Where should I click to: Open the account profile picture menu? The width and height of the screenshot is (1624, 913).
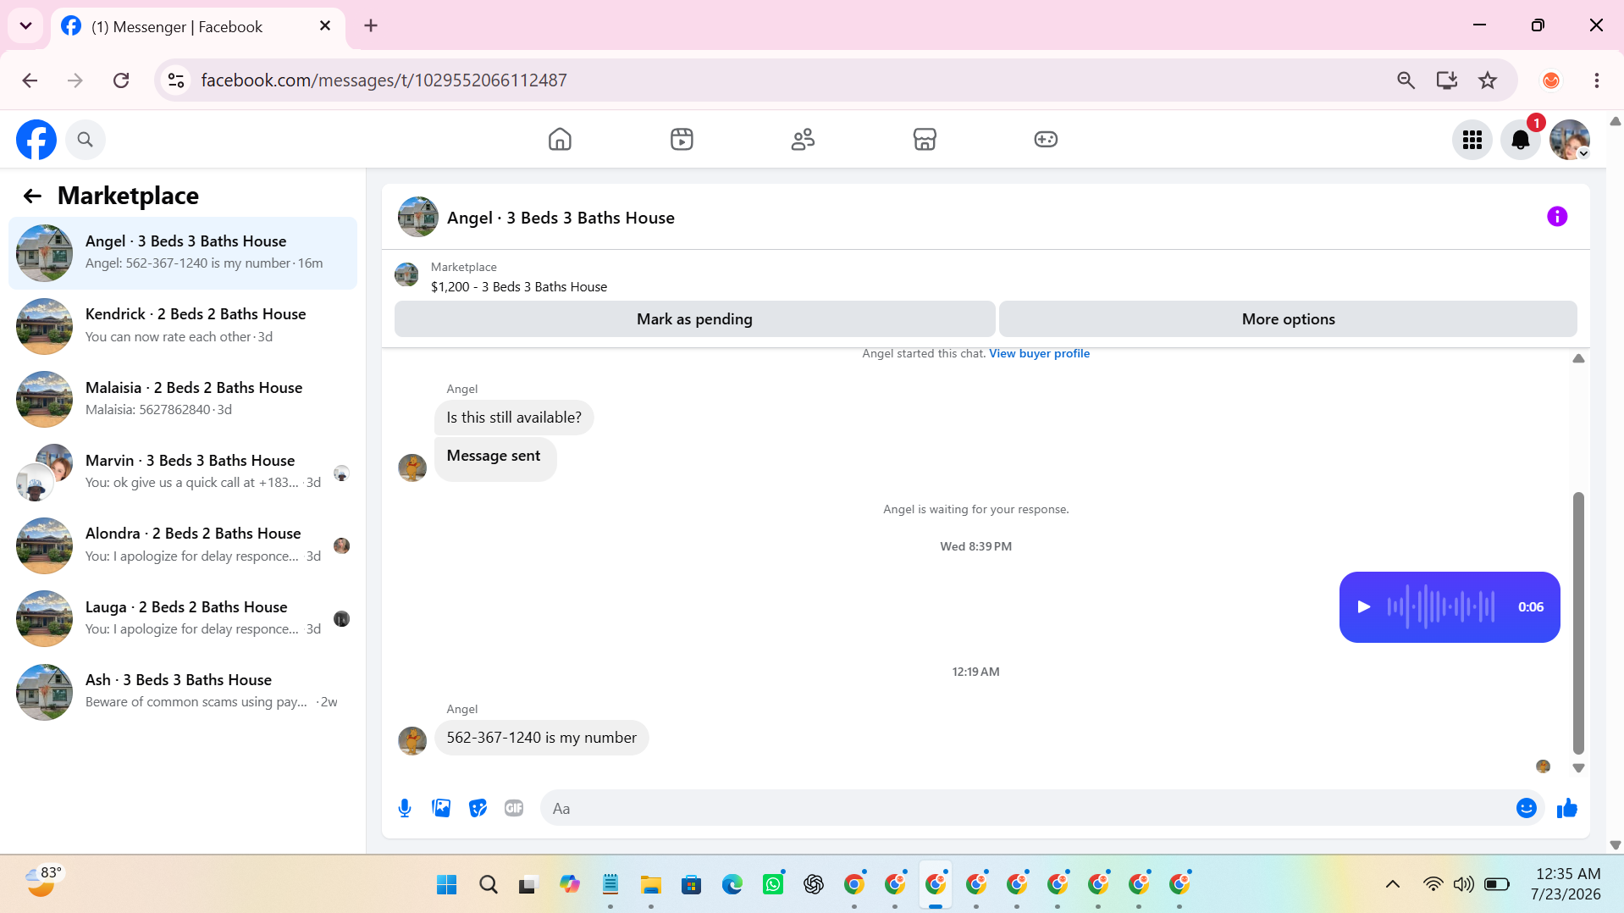pos(1570,140)
